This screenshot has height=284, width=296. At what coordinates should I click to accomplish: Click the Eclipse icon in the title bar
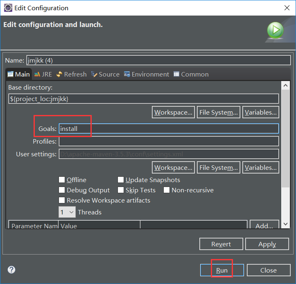tap(8, 8)
